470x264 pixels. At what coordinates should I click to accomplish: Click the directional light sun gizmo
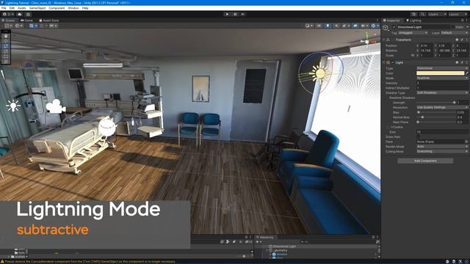[320, 73]
